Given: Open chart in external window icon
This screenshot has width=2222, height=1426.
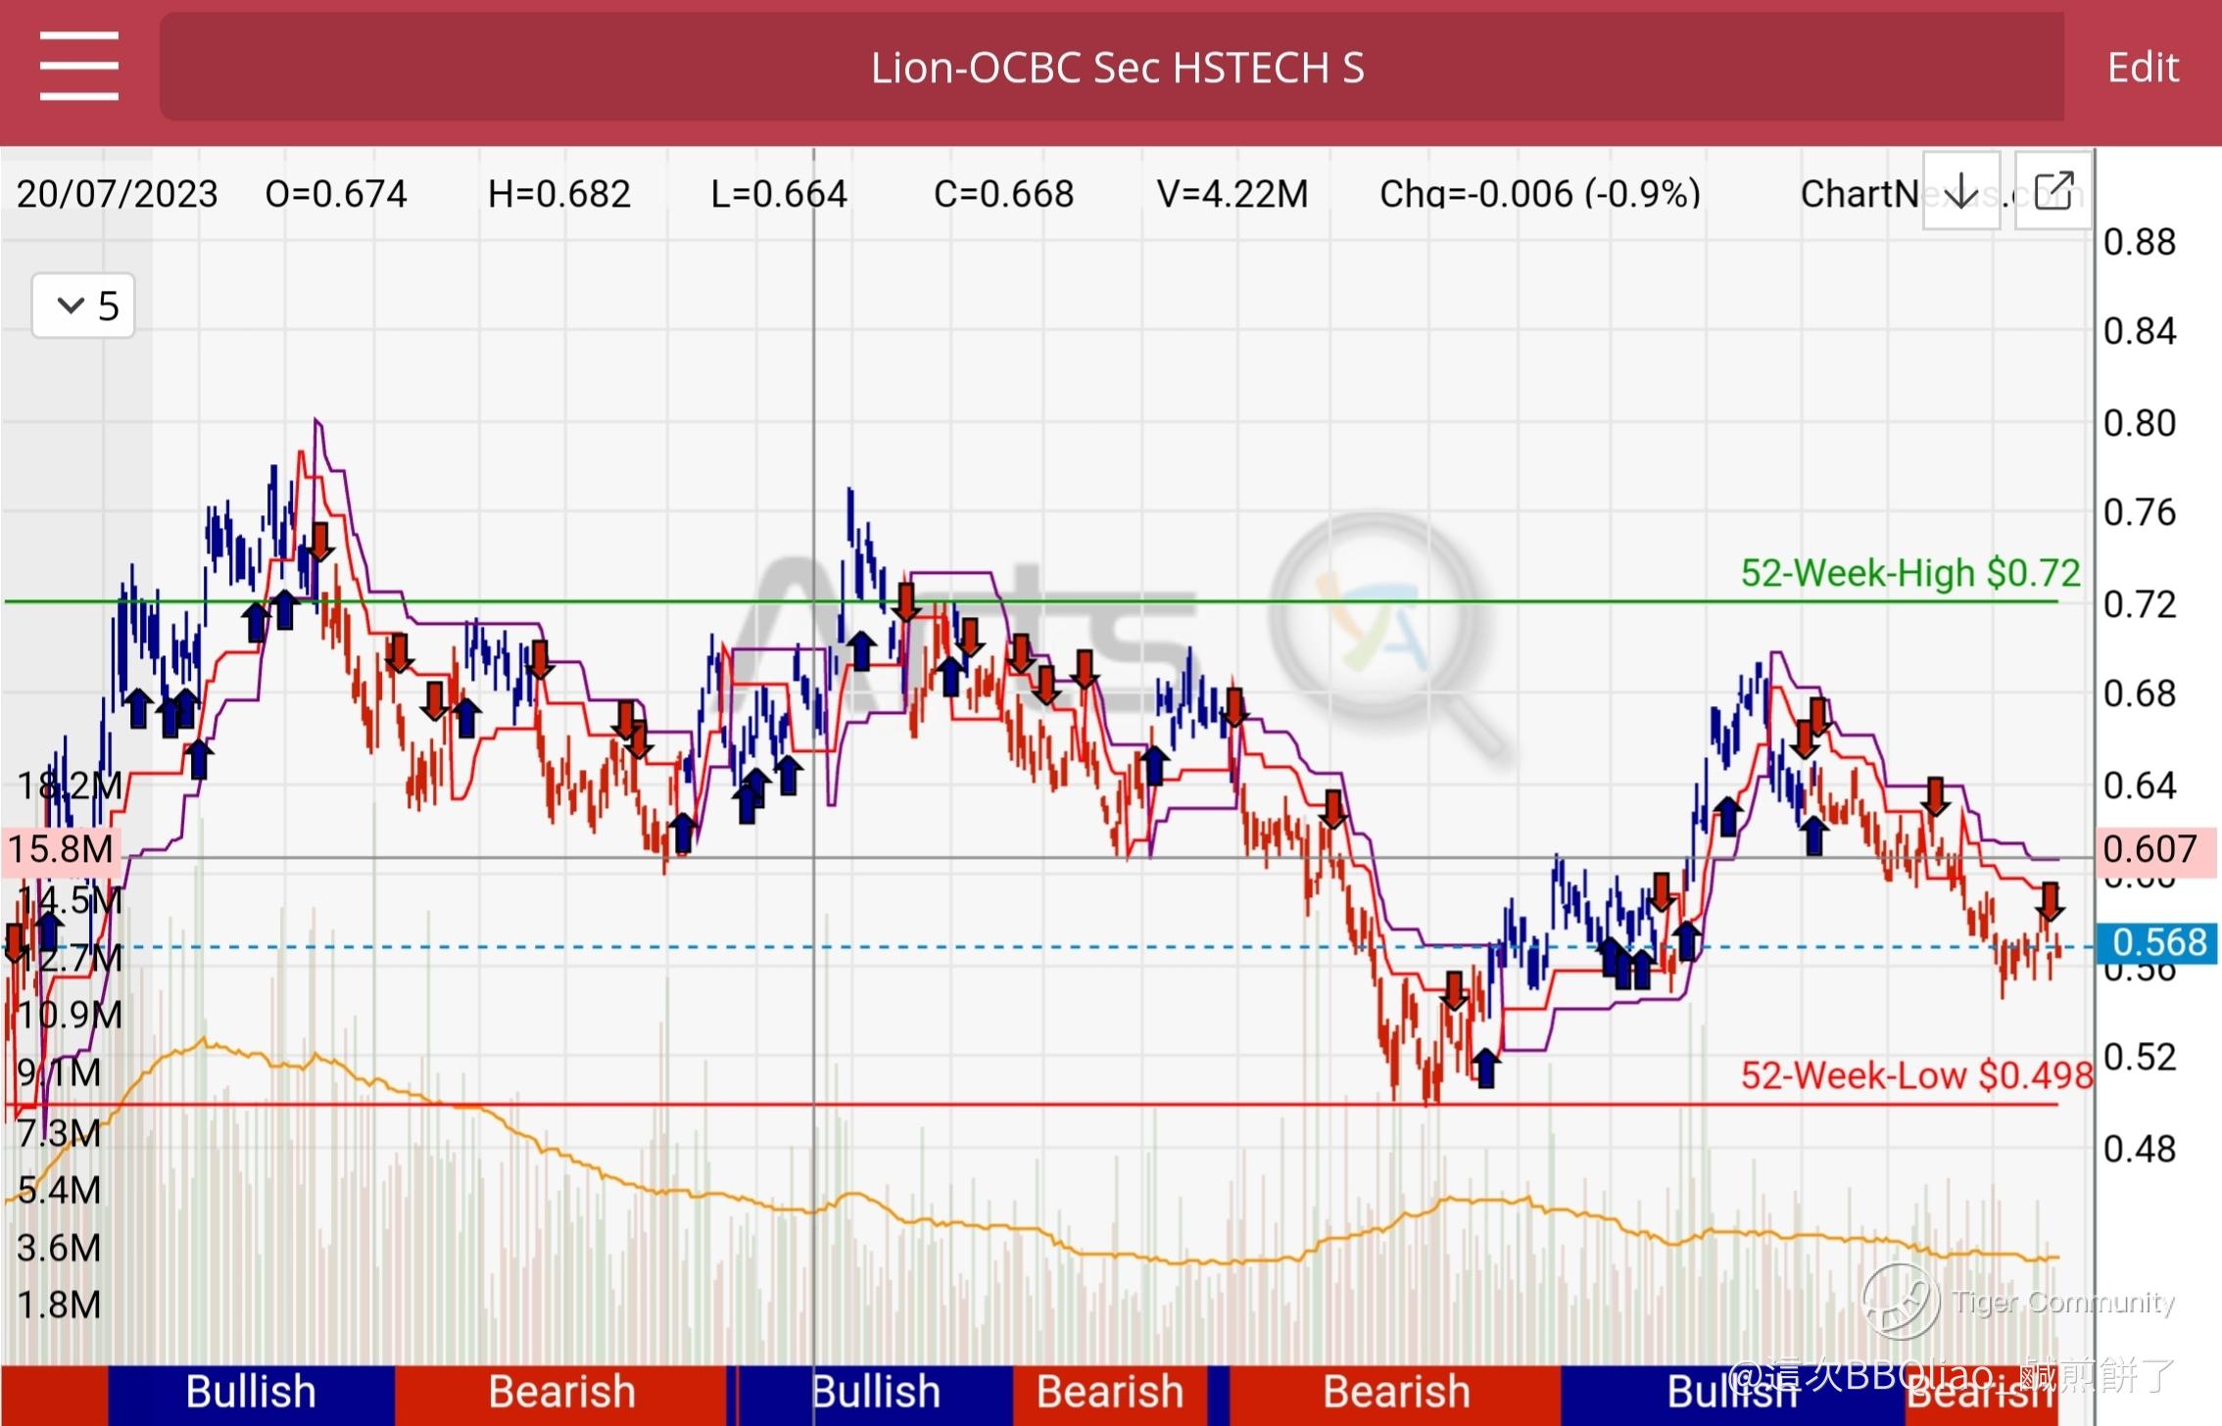Looking at the screenshot, I should click(x=2053, y=191).
